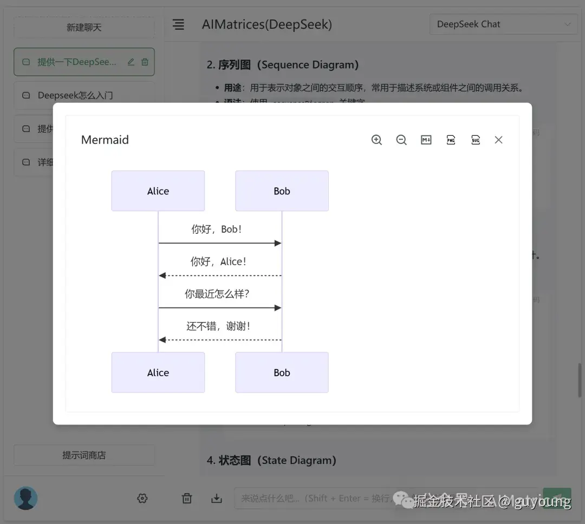585x524 pixels.
Task: Open the 提示词商店 prompt store
Action: point(84,455)
